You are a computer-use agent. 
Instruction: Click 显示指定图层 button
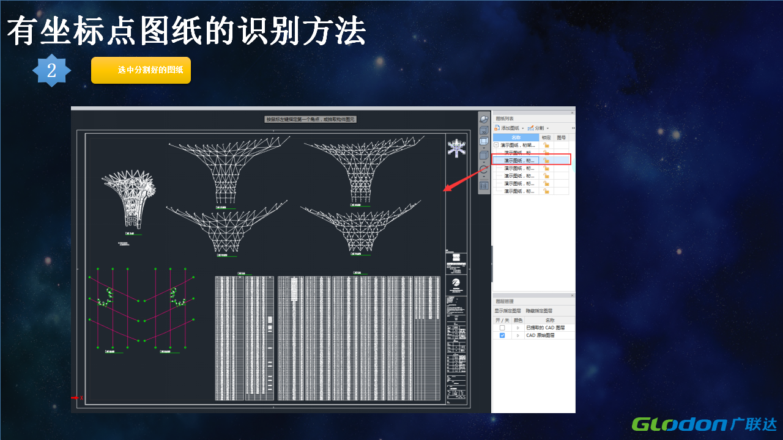508,311
